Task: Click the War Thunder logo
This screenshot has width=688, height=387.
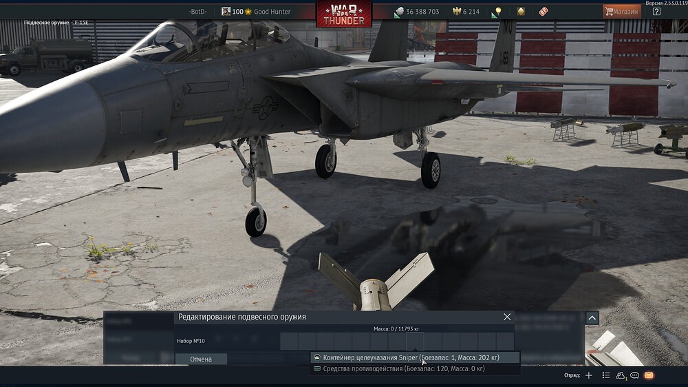Action: (x=343, y=13)
